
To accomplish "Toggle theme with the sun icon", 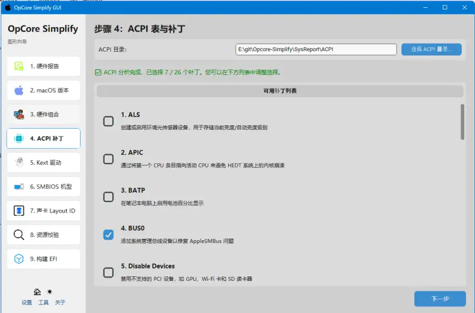I will pos(50,292).
